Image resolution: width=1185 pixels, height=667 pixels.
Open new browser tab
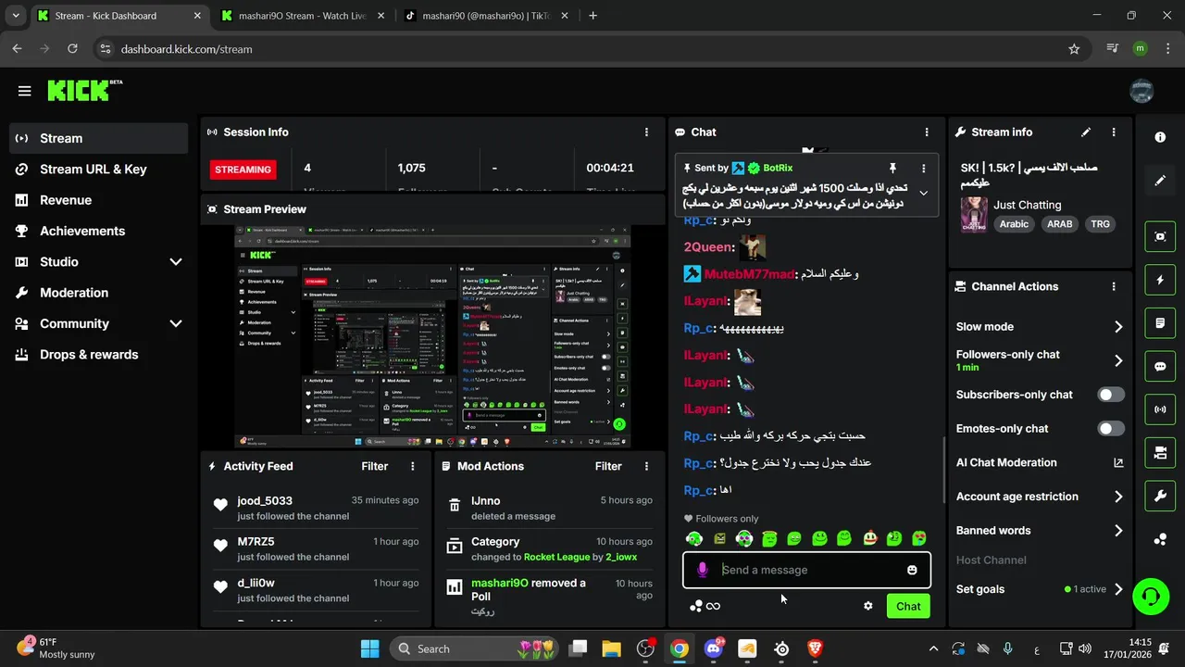point(592,16)
